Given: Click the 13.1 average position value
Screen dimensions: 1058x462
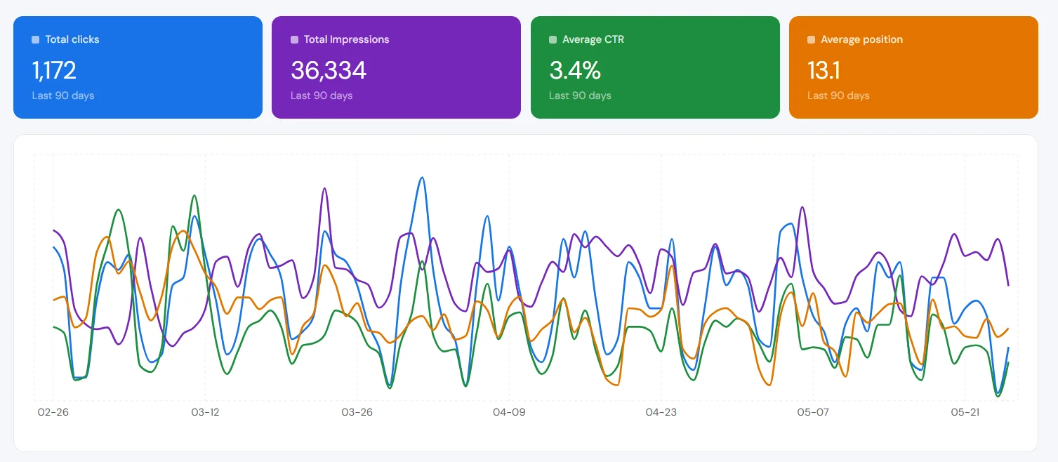Looking at the screenshot, I should pyautogui.click(x=824, y=70).
